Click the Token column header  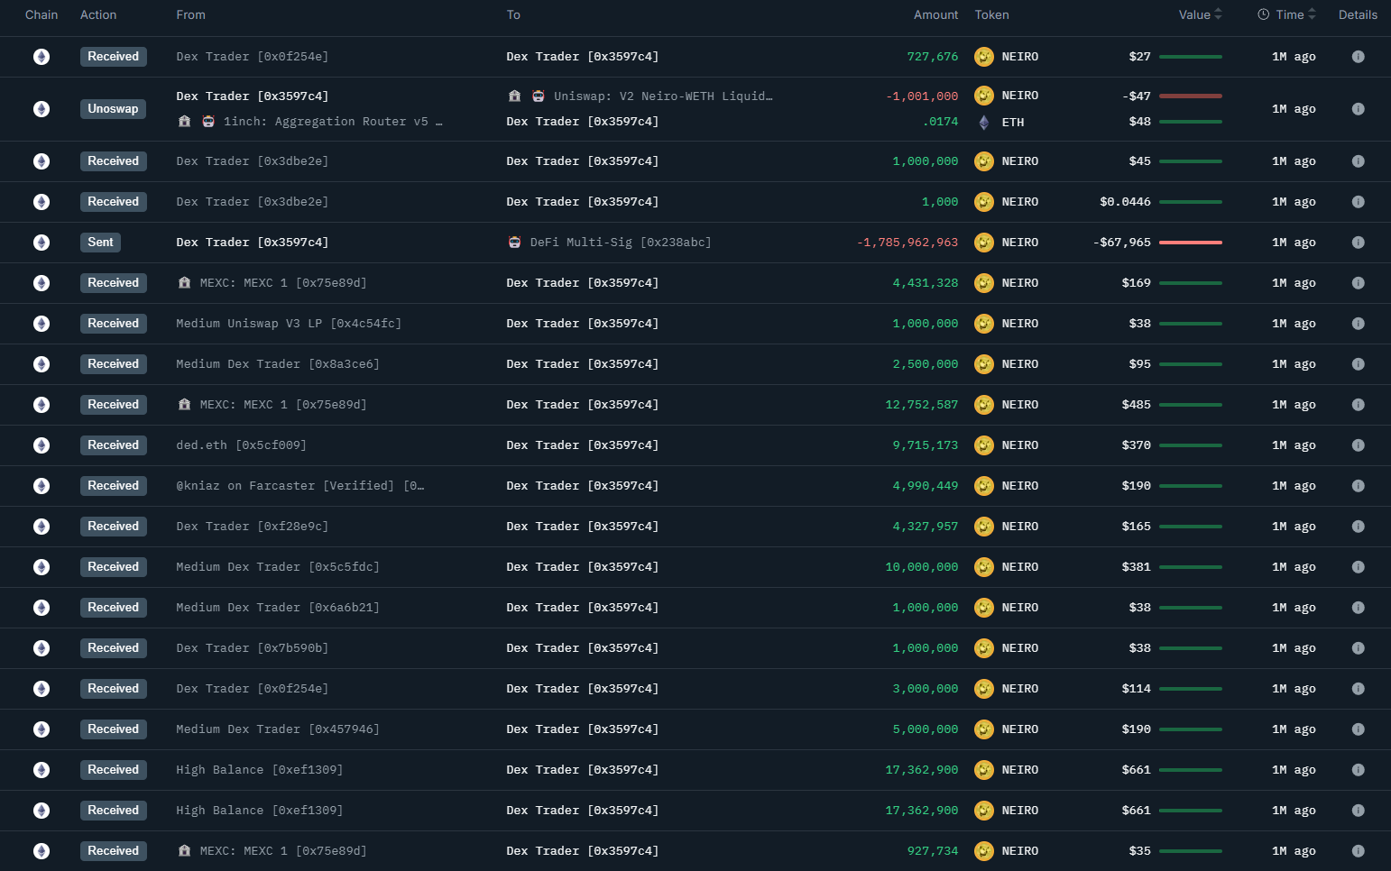[991, 14]
